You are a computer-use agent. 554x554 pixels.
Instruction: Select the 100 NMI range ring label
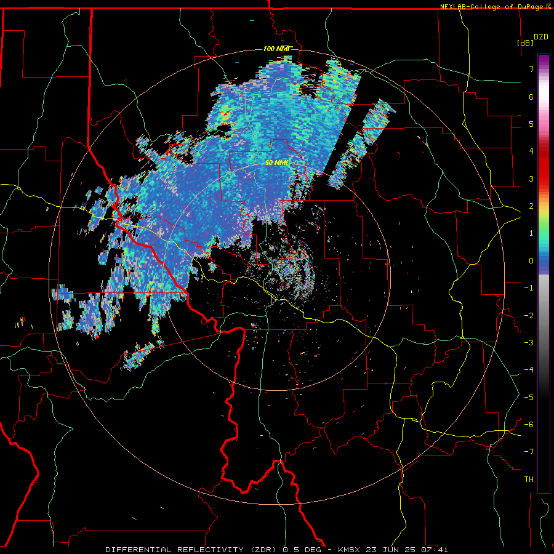point(276,49)
